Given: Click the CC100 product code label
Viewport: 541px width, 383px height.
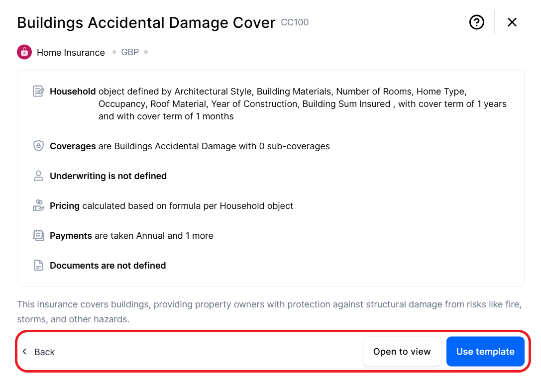Looking at the screenshot, I should pos(295,22).
